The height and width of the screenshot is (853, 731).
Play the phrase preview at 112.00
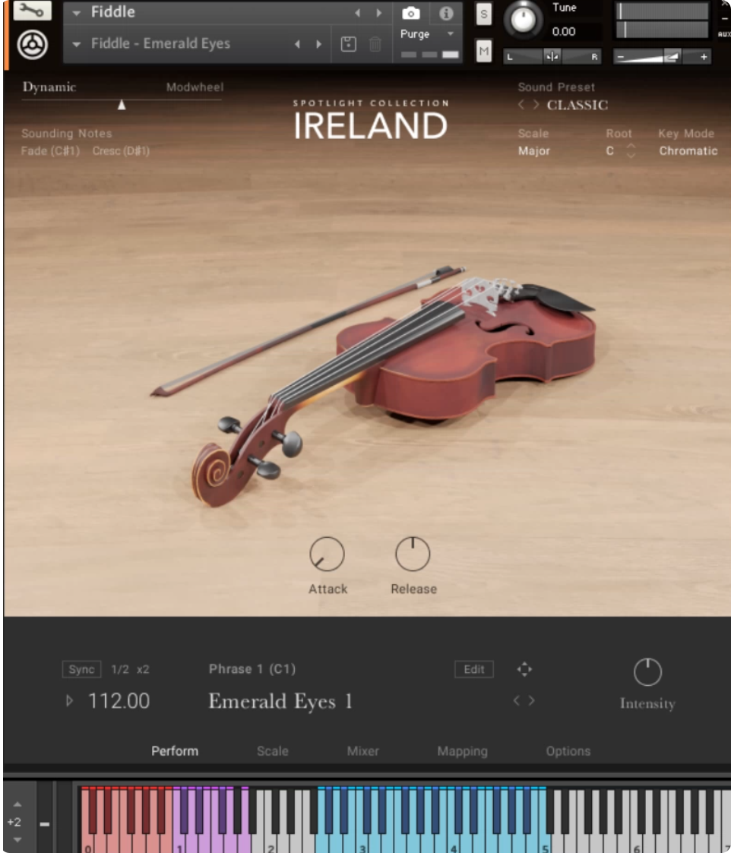[69, 700]
